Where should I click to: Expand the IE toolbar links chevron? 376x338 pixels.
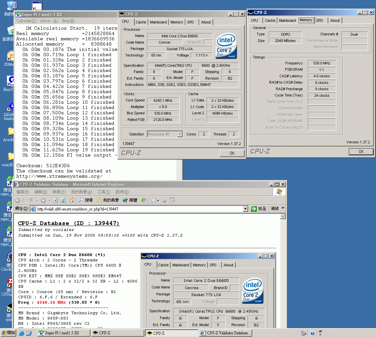[x=283, y=208]
